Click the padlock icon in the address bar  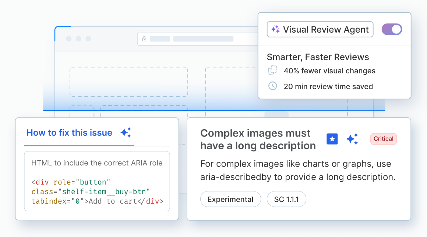point(144,39)
